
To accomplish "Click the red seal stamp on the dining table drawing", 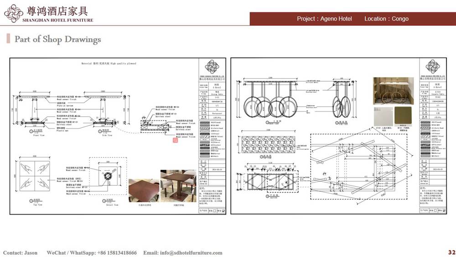I will tap(174, 141).
